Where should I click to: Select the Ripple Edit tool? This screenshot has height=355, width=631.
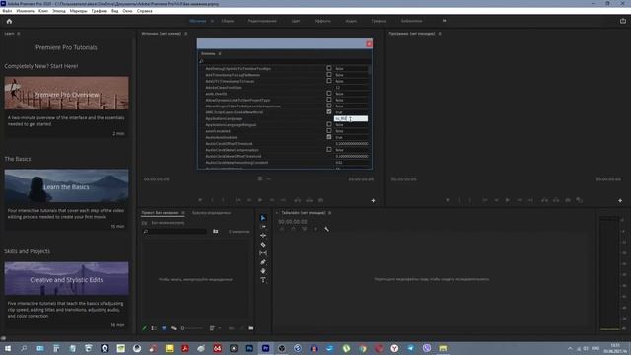263,236
